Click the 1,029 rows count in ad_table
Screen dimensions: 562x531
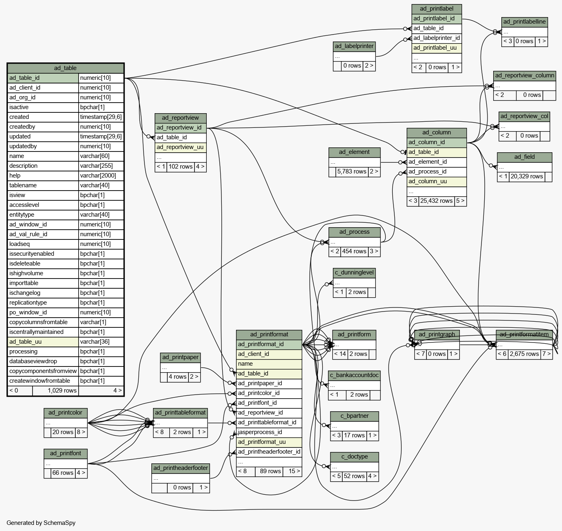55,391
